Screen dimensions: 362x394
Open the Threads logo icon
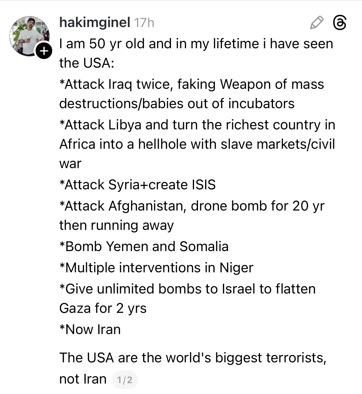pos(340,23)
